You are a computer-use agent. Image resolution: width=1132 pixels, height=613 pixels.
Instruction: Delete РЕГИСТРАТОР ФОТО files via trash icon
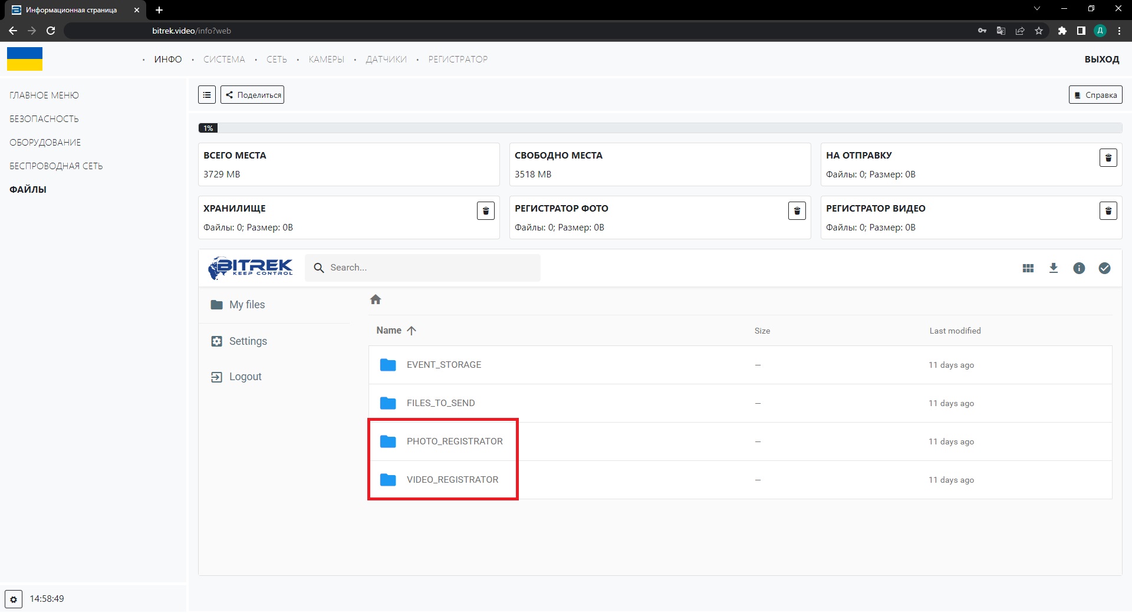coord(797,211)
